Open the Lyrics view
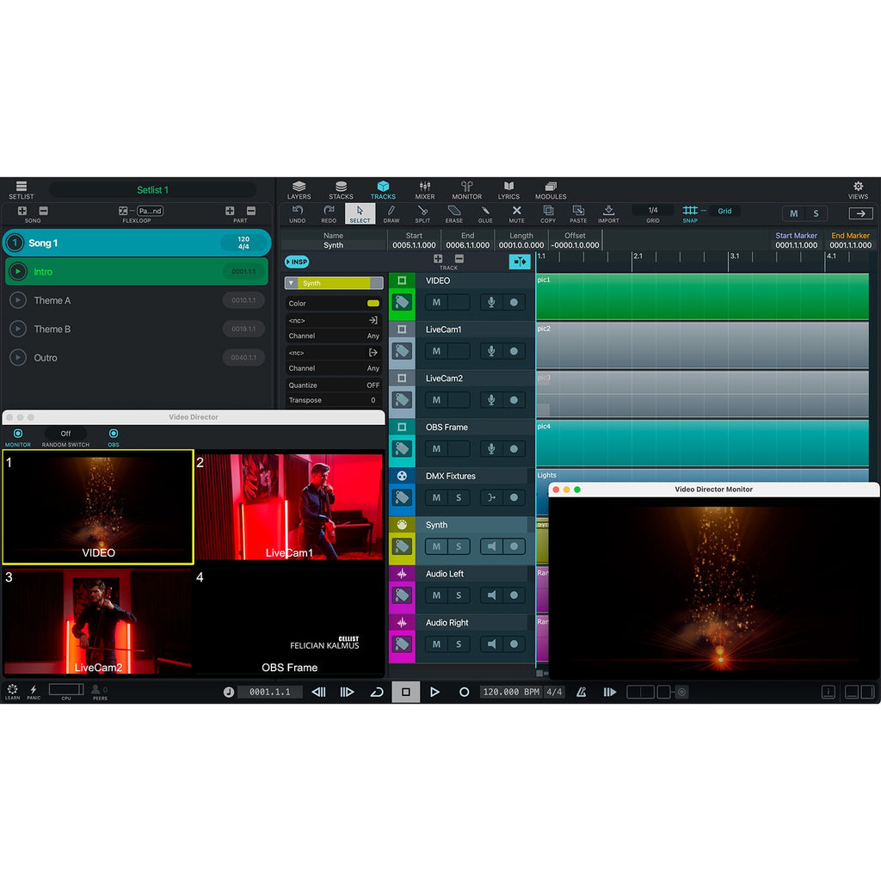This screenshot has width=881, height=881. click(x=508, y=190)
